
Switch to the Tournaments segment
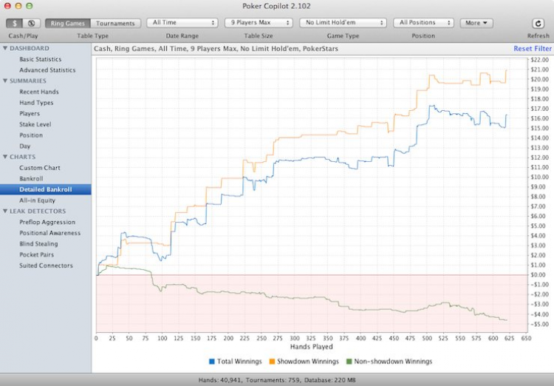coord(116,23)
